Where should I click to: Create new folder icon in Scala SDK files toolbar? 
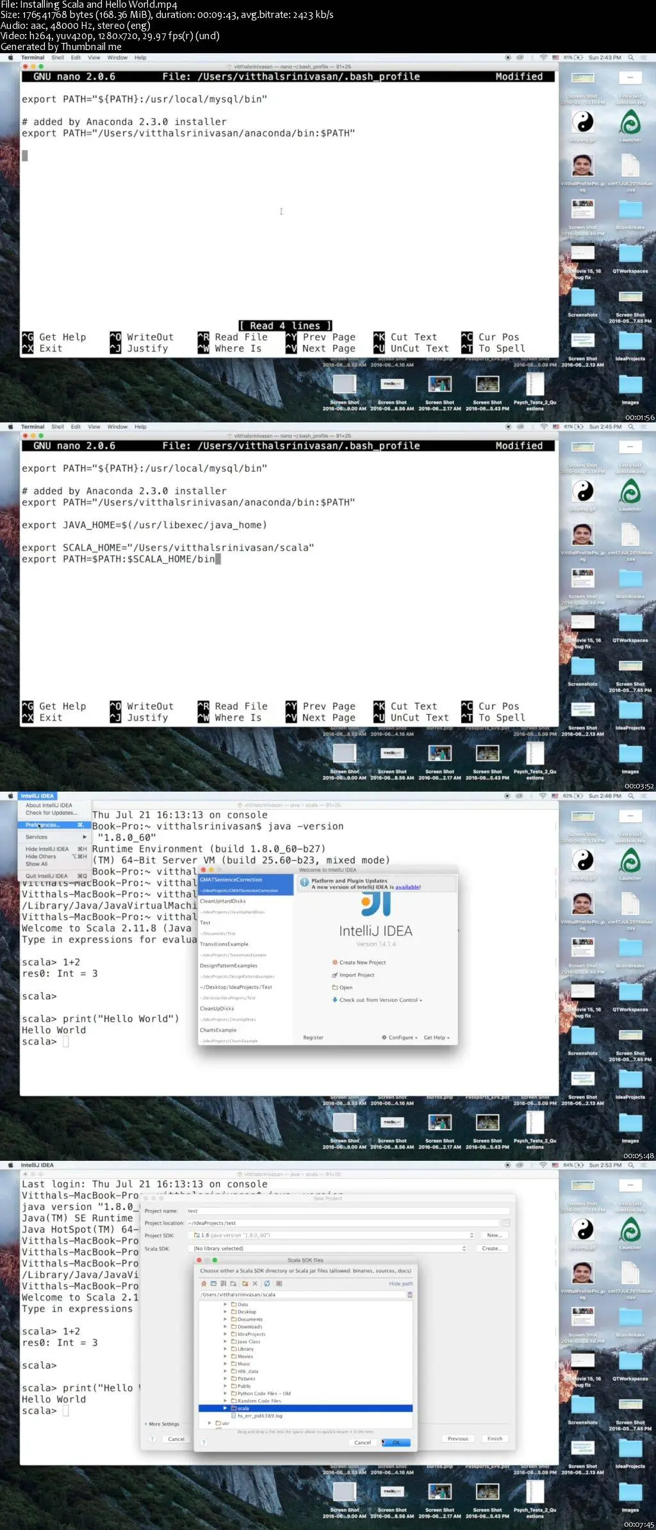[245, 1284]
